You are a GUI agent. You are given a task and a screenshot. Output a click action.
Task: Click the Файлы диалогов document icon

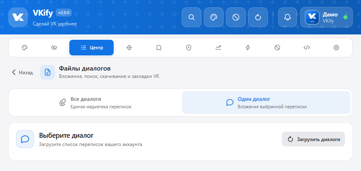coord(48,72)
